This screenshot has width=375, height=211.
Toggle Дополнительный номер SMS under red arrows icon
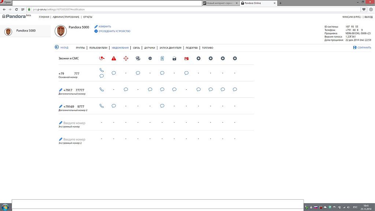click(126, 89)
